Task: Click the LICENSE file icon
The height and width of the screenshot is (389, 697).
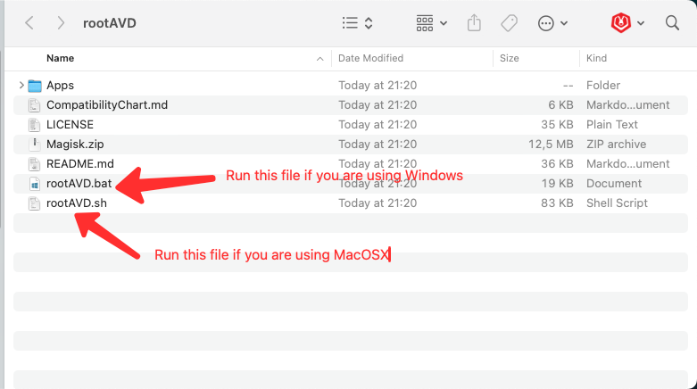Action: click(34, 125)
